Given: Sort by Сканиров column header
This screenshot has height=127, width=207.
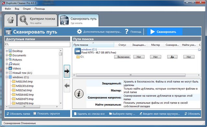Looking at the screenshot, I should pyautogui.click(x=172, y=45).
